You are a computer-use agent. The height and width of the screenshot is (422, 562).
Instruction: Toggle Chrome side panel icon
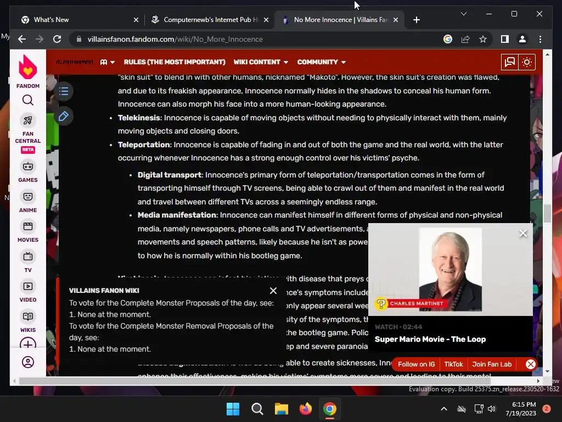(x=505, y=39)
